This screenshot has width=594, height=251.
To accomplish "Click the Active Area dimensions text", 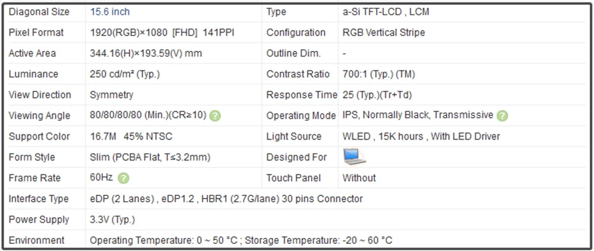I will pyautogui.click(x=146, y=53).
